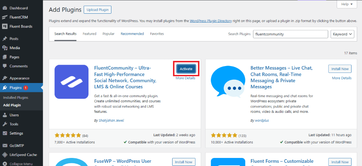
Task: Open the Keyword search type dropdown
Action: (x=342, y=34)
